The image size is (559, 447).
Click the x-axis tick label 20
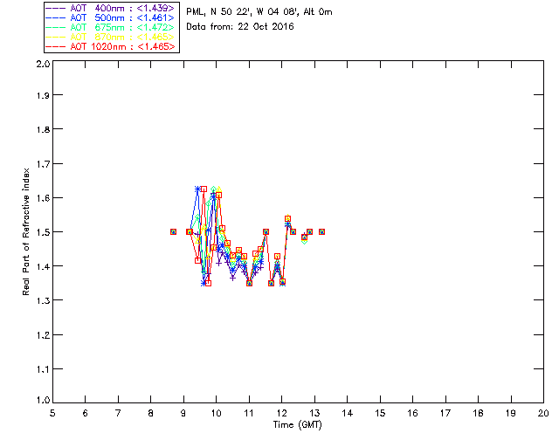[x=543, y=413]
